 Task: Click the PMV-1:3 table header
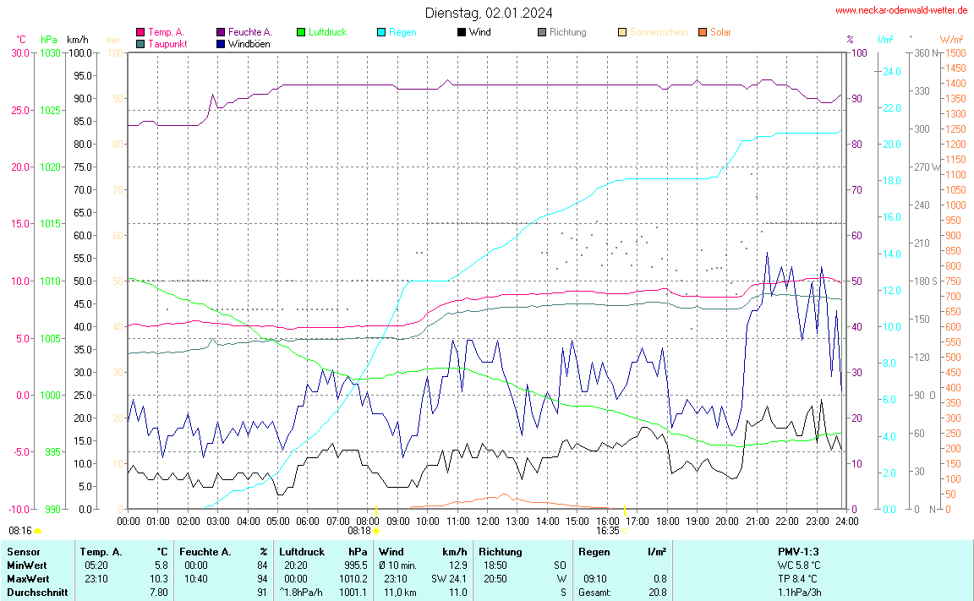click(799, 552)
